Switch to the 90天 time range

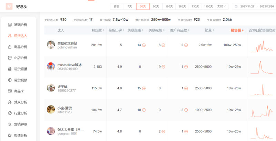tap(156, 6)
